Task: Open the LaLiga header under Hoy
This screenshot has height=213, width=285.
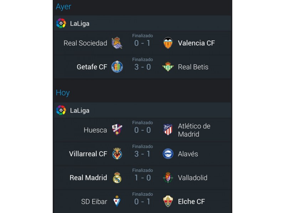Action: pyautogui.click(x=142, y=110)
